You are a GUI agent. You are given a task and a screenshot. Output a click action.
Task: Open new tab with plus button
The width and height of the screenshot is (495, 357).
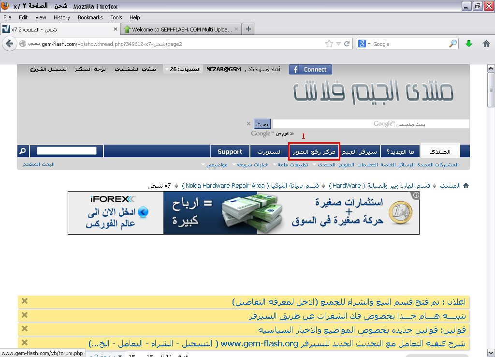[248, 29]
